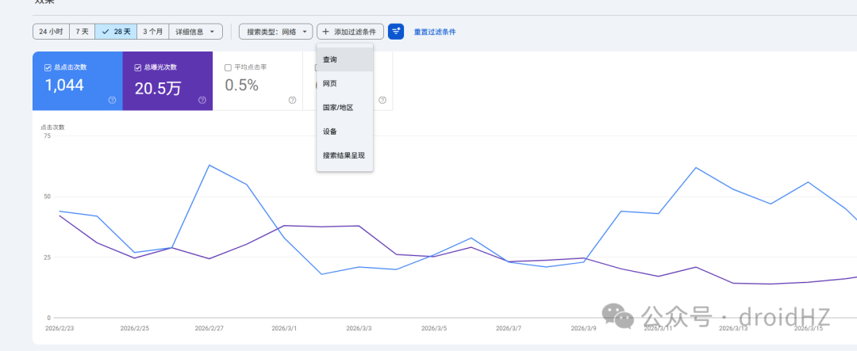Viewport: 857px width, 351px height.
Task: Choose 网页 from the filter menu
Action: click(x=345, y=83)
